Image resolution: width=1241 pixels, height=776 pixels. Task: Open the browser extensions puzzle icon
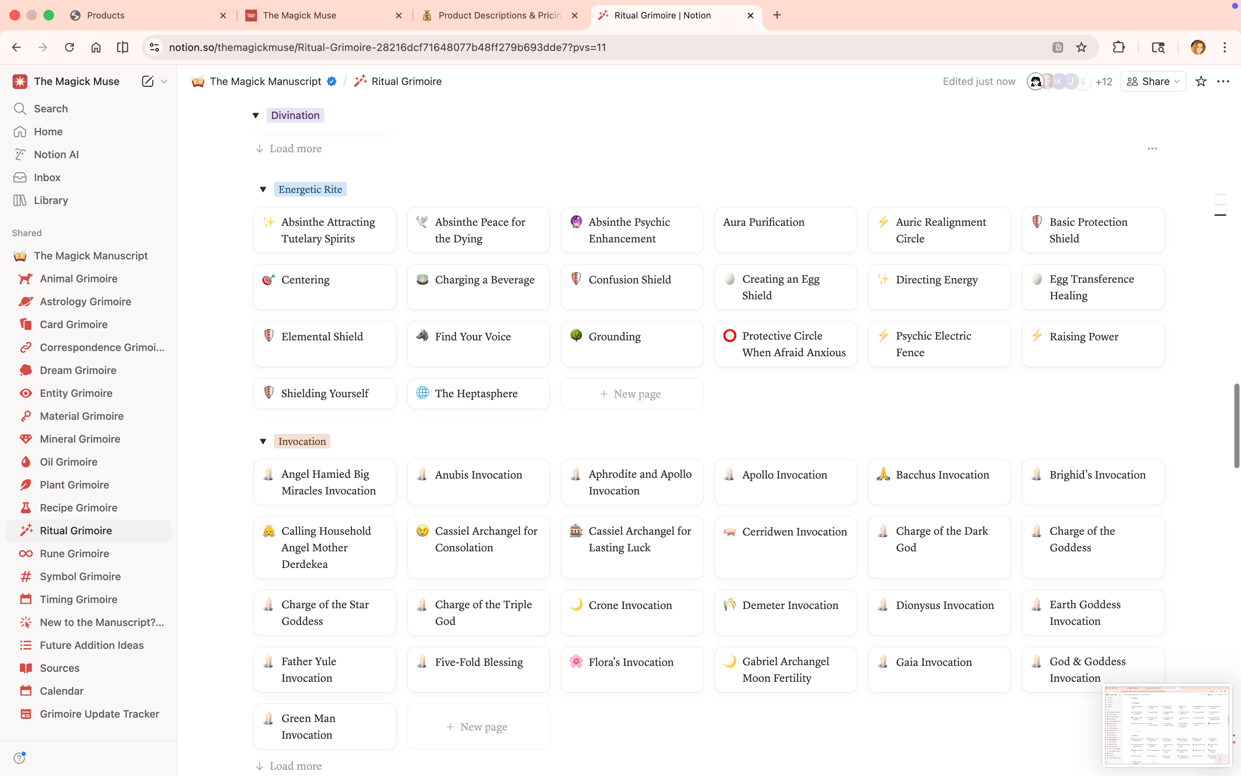coord(1118,47)
